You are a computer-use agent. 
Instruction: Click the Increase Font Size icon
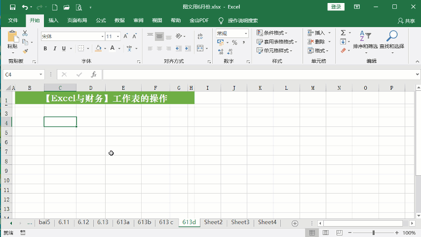[126, 36]
